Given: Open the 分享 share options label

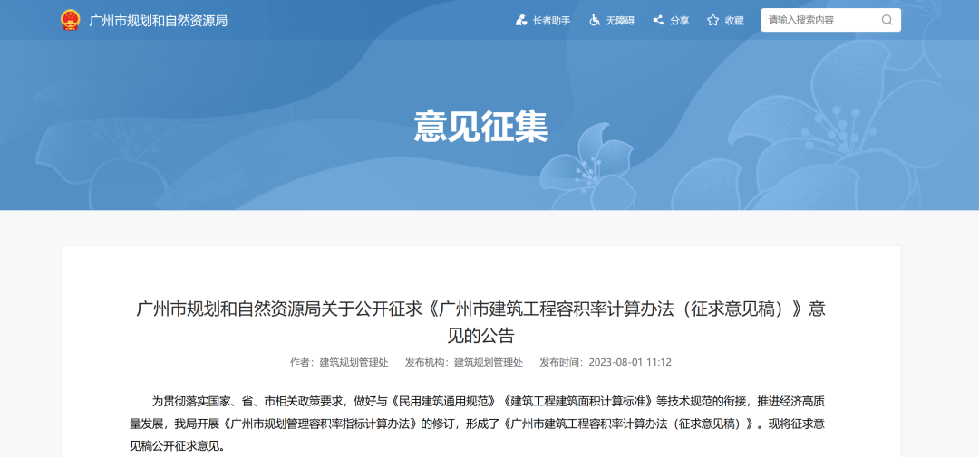Looking at the screenshot, I should tap(680, 20).
